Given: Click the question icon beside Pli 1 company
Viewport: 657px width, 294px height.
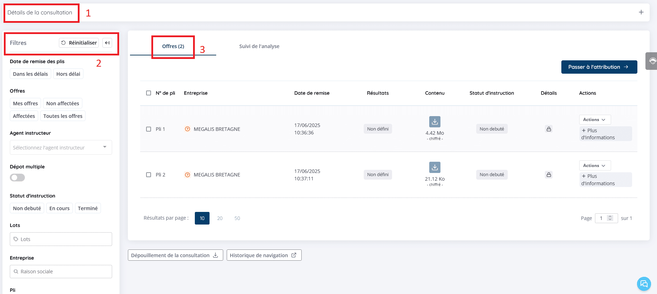Looking at the screenshot, I should tap(187, 129).
